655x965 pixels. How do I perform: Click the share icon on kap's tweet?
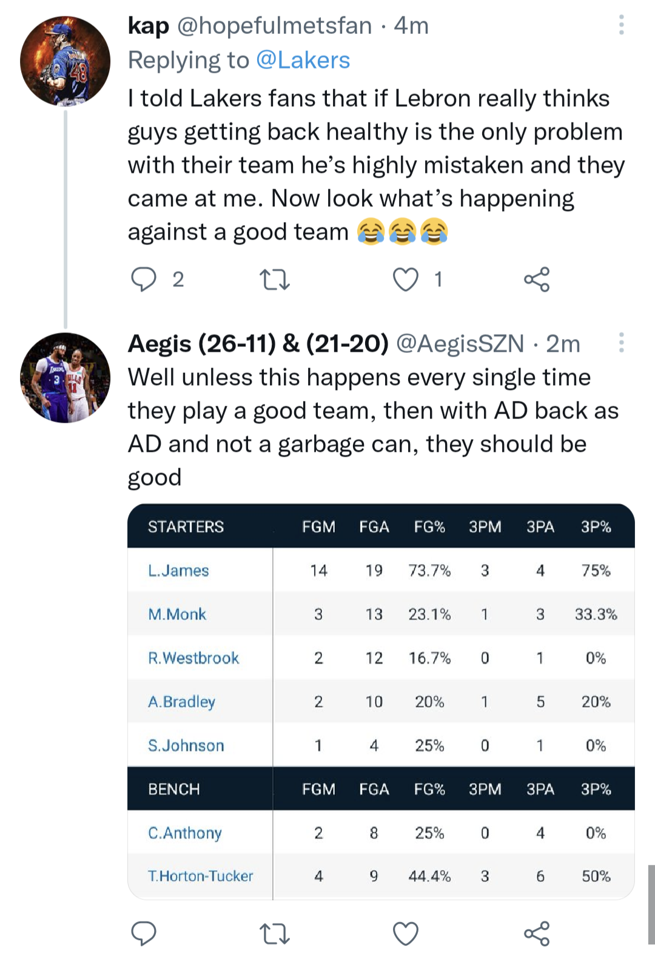pyautogui.click(x=539, y=280)
